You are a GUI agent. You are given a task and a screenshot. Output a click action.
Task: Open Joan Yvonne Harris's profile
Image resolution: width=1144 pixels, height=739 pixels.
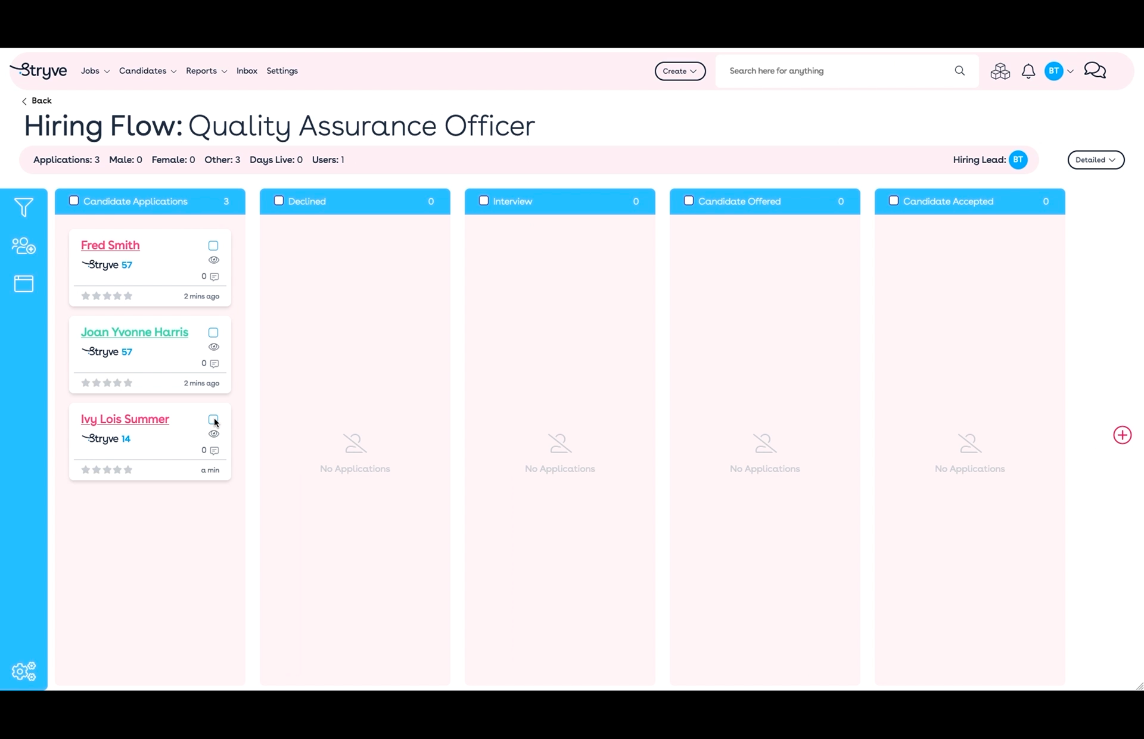click(135, 332)
